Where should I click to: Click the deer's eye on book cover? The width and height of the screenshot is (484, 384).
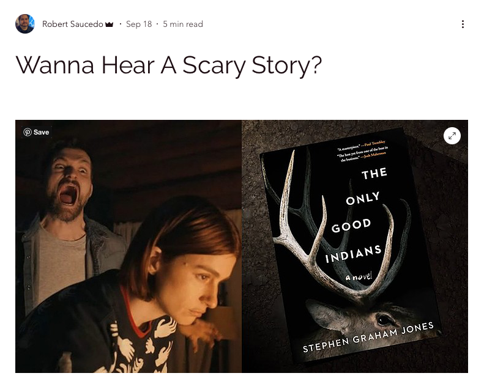pyautogui.click(x=383, y=319)
